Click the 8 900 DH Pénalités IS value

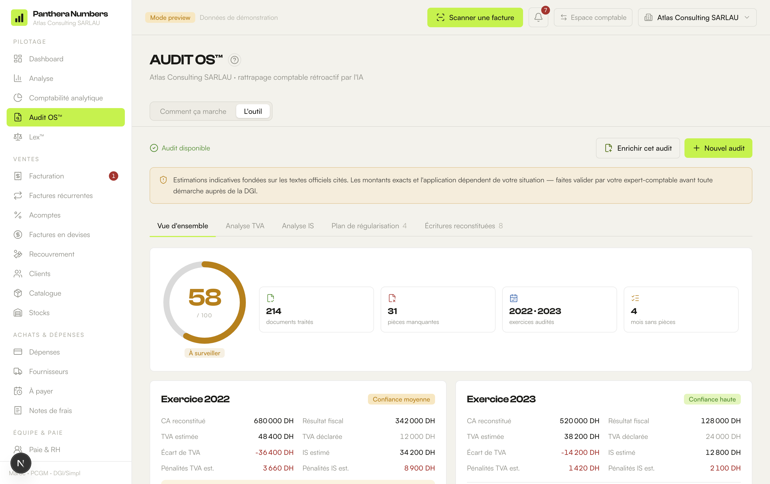pos(420,468)
